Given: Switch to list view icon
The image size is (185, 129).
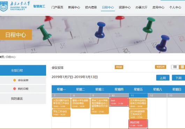Looking at the screenshot, I should coord(175,67).
